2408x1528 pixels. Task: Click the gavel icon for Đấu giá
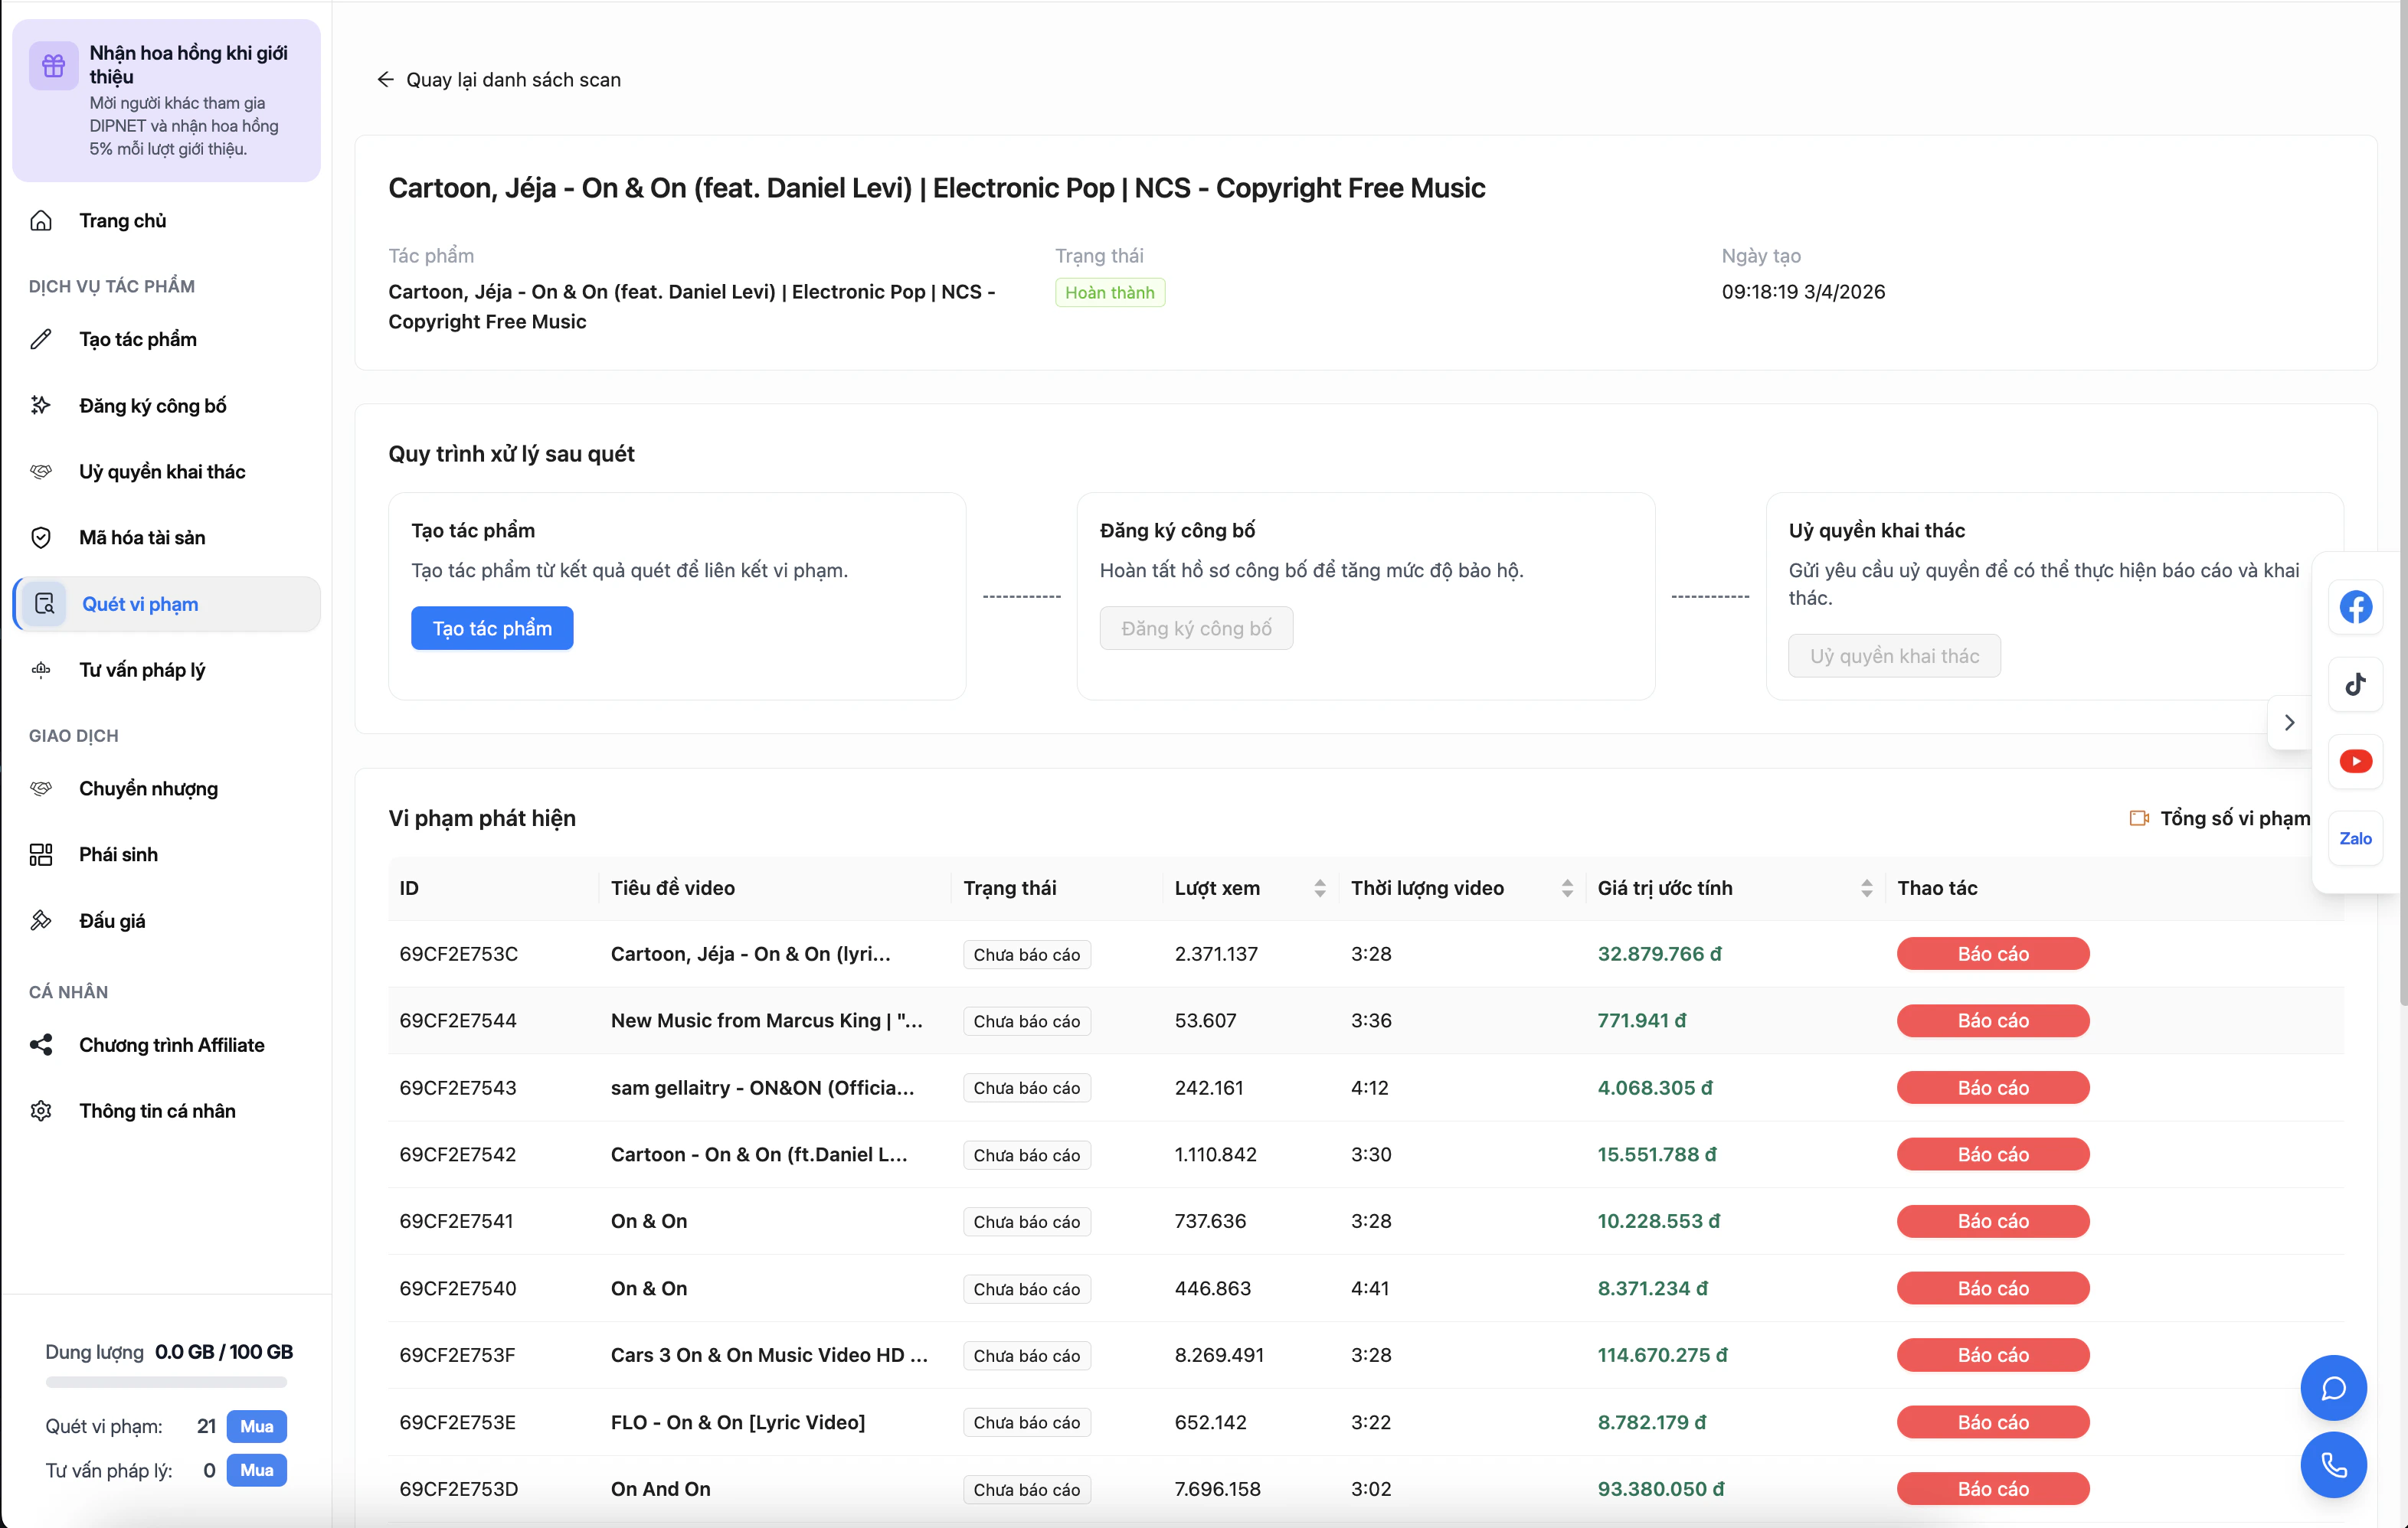[x=41, y=920]
